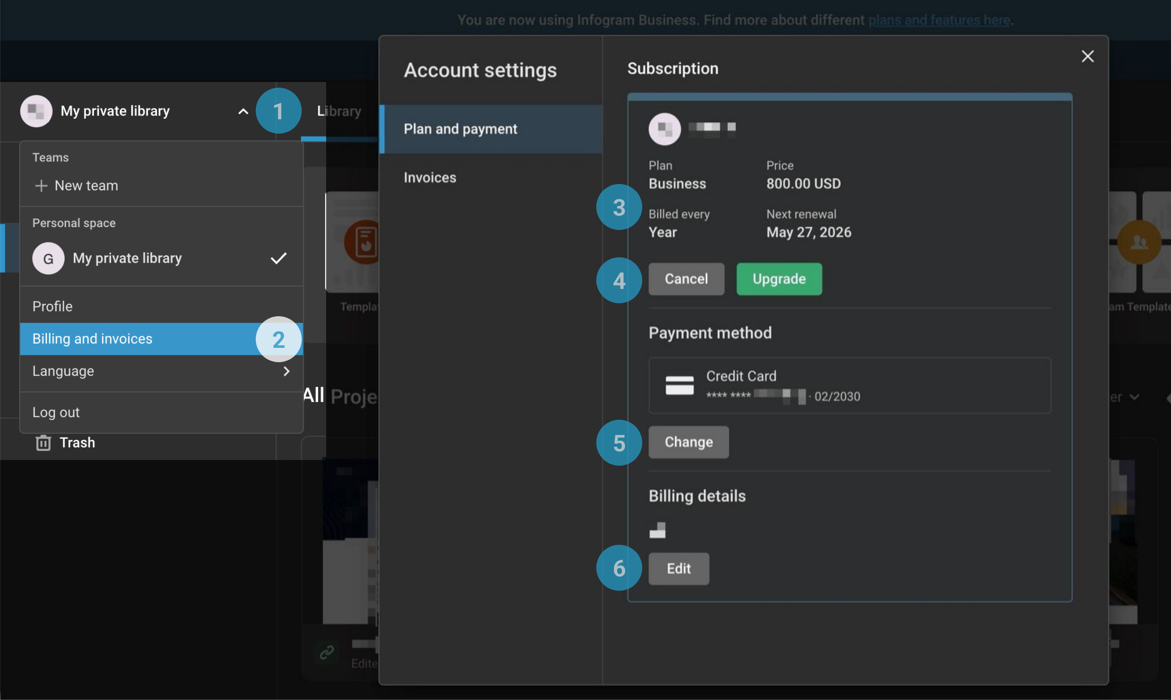1171x700 pixels.
Task: Cancel the Business subscription
Action: click(686, 279)
